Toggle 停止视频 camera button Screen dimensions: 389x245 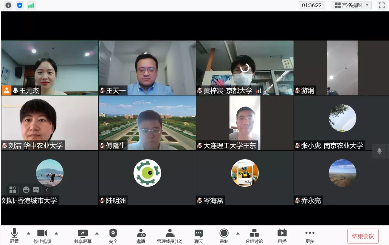[x=42, y=236]
